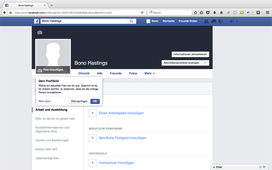
Task: Click Aktivitätenprotokoll anzeigen button
Action: coord(181,63)
